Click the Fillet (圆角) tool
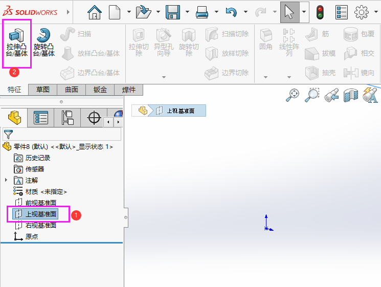 pos(265,39)
